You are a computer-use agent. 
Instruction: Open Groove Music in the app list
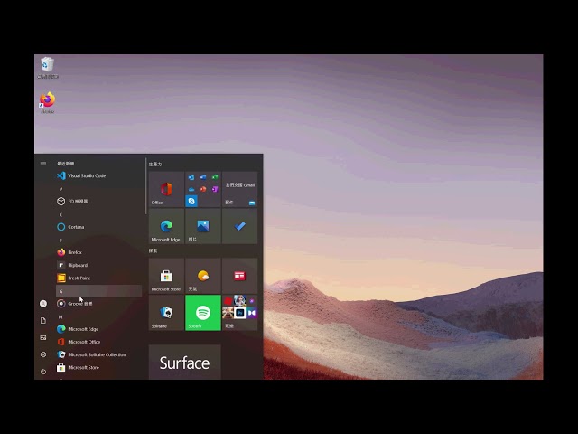(x=98, y=304)
